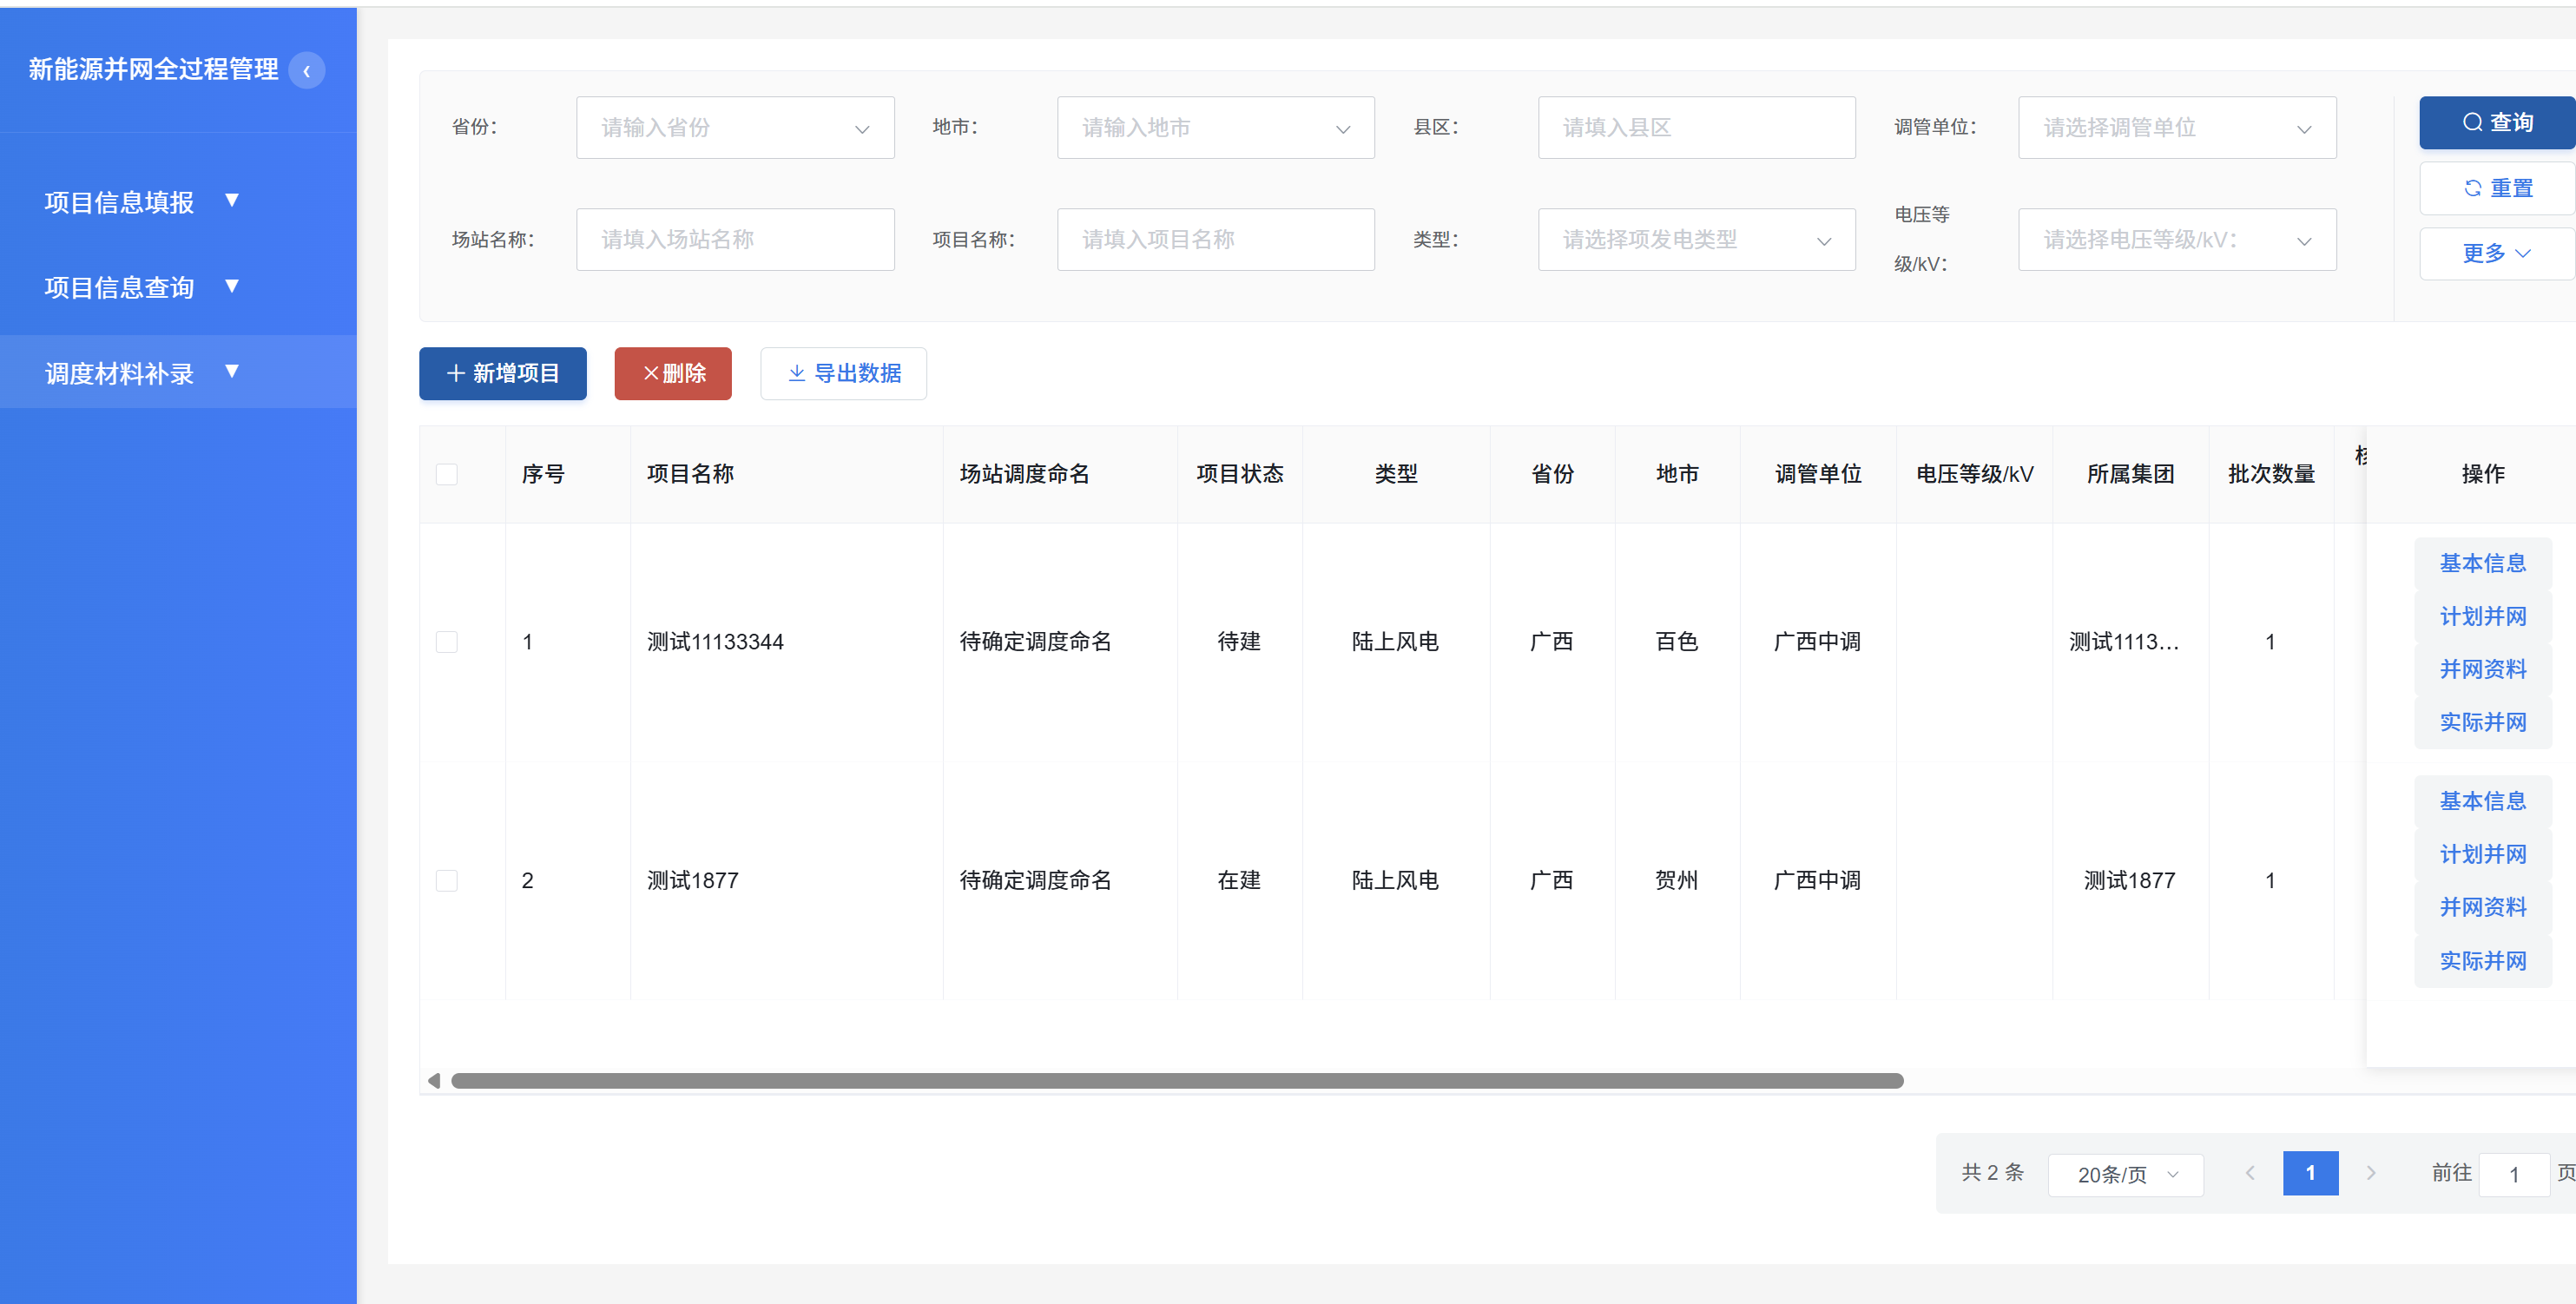
Task: Click the 查询 search button
Action: pos(2496,123)
